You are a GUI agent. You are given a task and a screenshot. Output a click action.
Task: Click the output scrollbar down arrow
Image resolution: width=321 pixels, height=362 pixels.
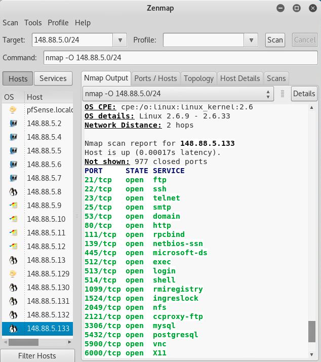312,354
